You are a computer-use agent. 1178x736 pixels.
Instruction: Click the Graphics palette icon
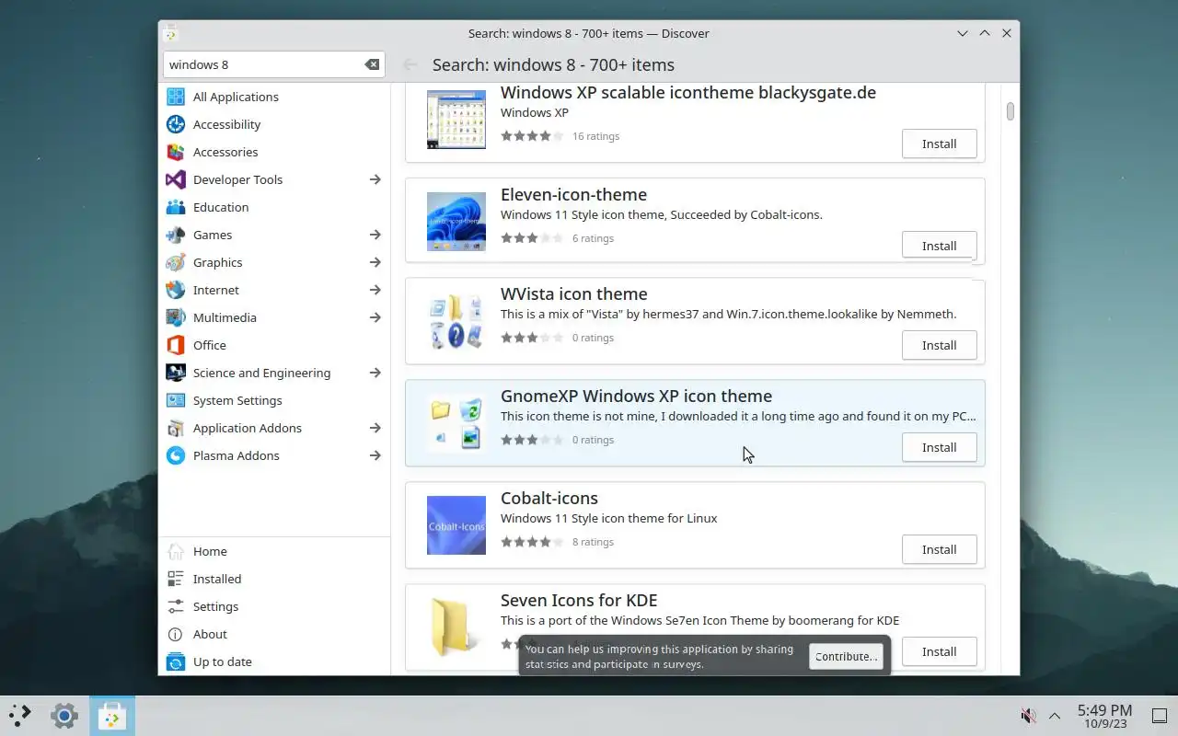tap(176, 262)
